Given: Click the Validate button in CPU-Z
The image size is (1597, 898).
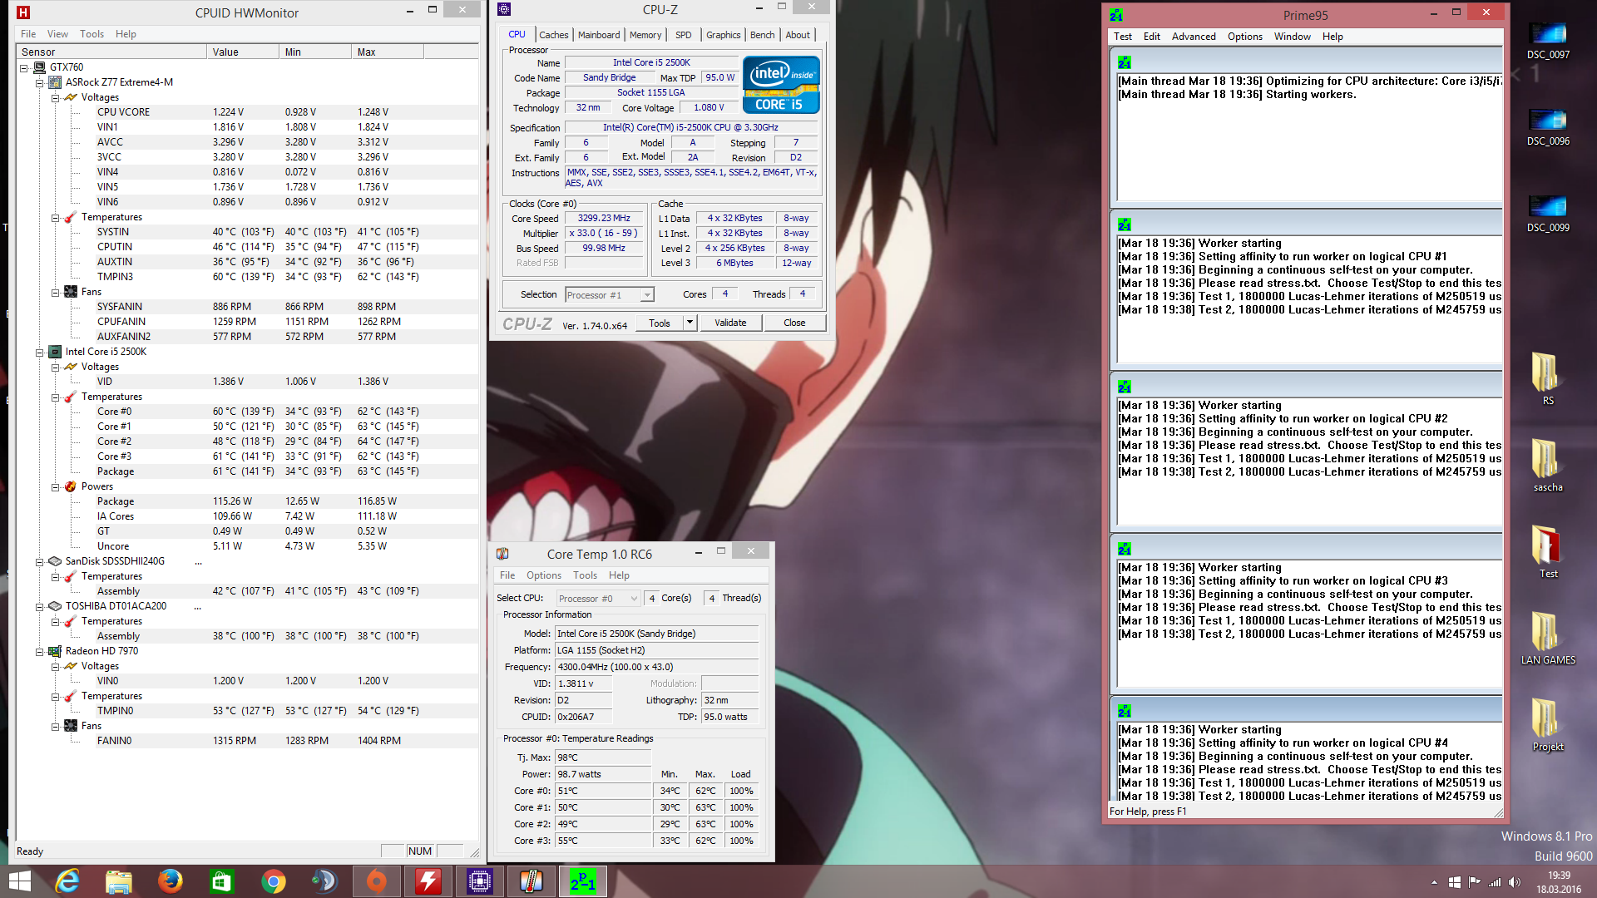Looking at the screenshot, I should click(730, 323).
